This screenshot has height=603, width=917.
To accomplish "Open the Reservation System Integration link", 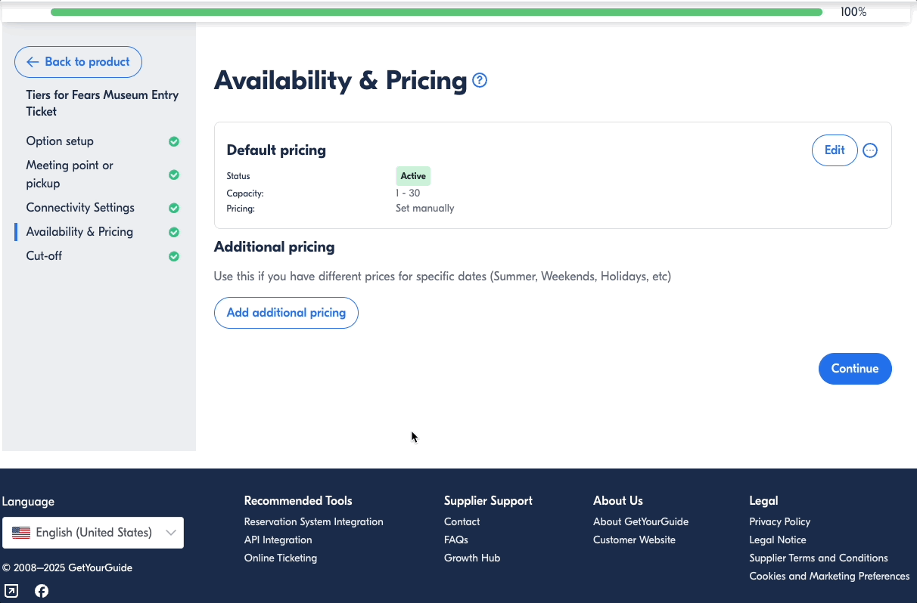I will tap(313, 522).
